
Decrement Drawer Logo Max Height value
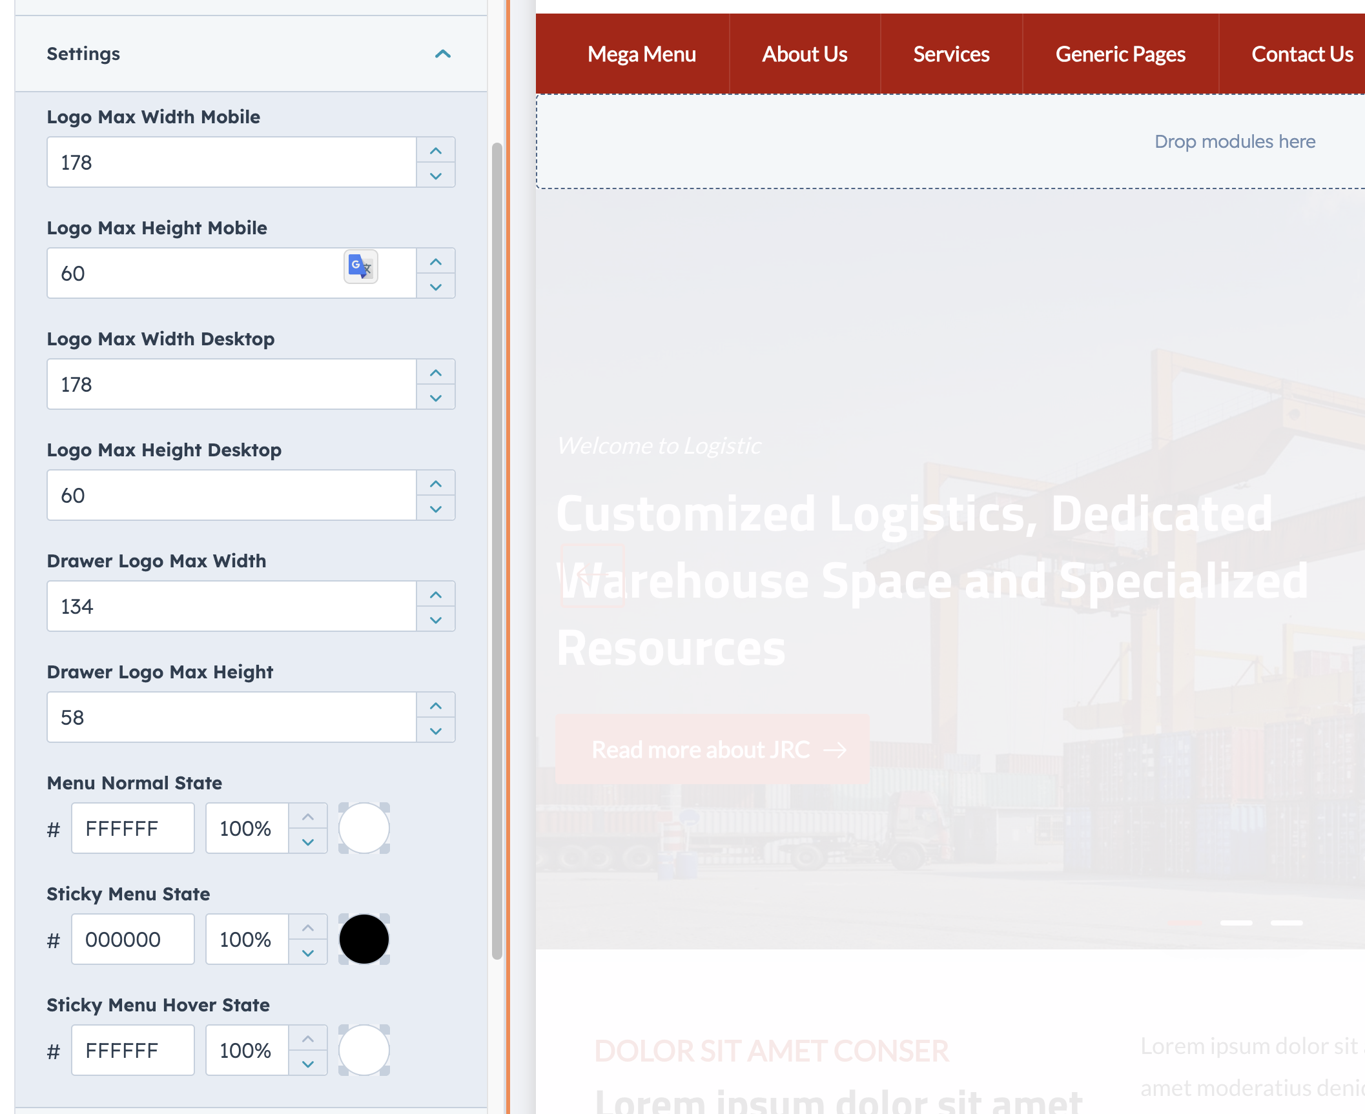click(x=436, y=731)
